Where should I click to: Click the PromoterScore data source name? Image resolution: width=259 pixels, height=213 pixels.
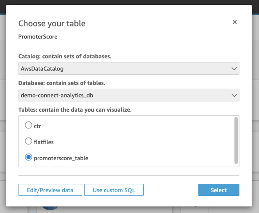tap(38, 37)
